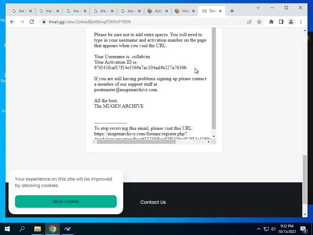This screenshot has width=313, height=235.
Task: Close the Activ tab
Action: pyautogui.click(x=167, y=11)
